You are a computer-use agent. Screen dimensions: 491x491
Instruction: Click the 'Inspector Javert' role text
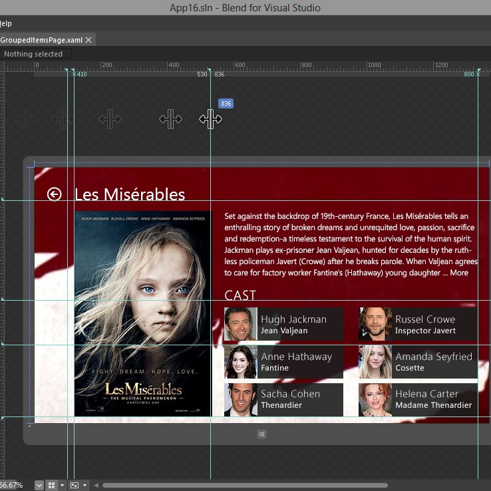[425, 331]
